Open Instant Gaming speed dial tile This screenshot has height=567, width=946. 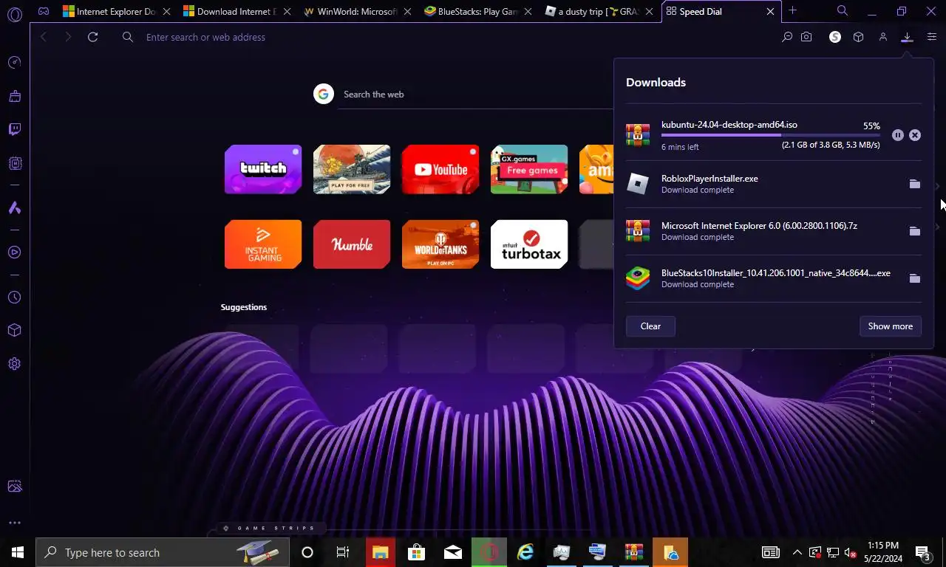pos(263,244)
